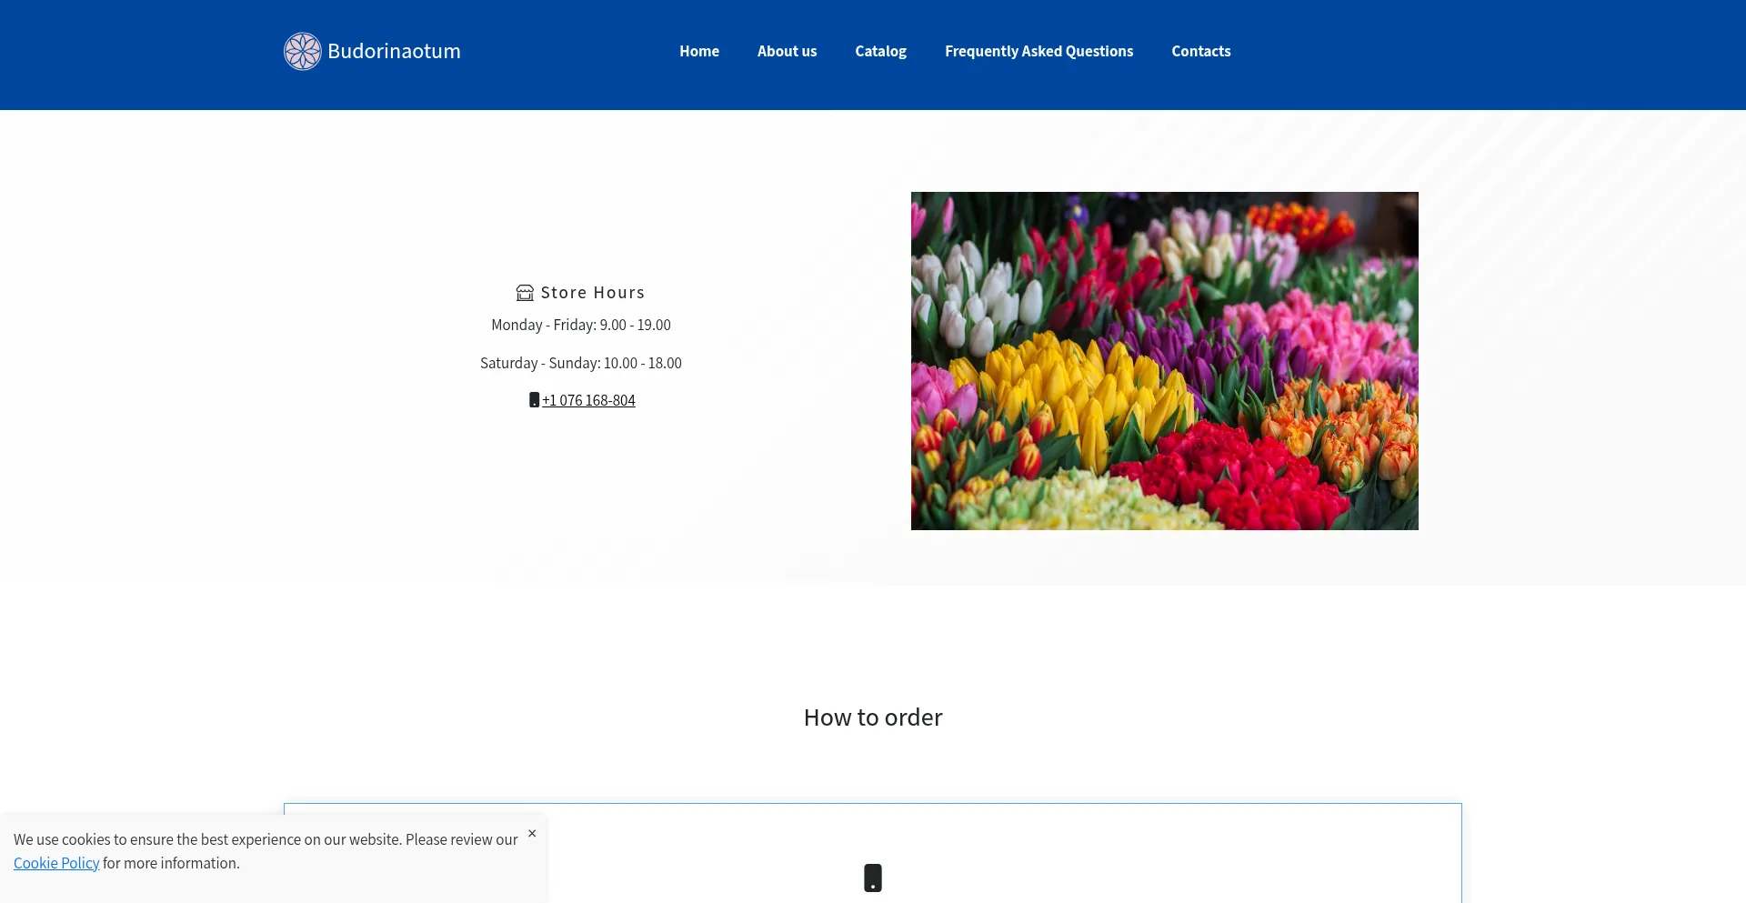
Task: Go to the About us page
Action: click(x=787, y=52)
